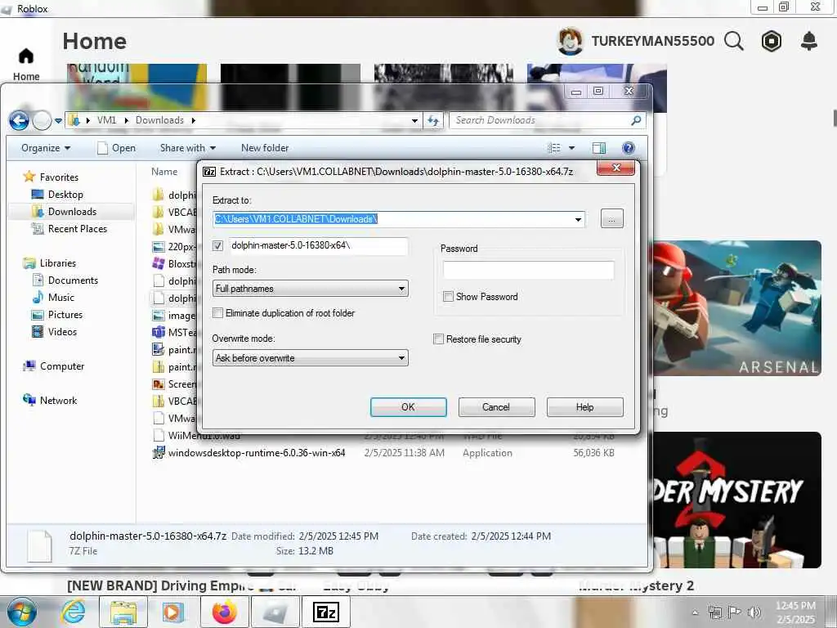Click the search magnifier in Search Downloads
Image resolution: width=837 pixels, height=628 pixels.
pyautogui.click(x=636, y=121)
